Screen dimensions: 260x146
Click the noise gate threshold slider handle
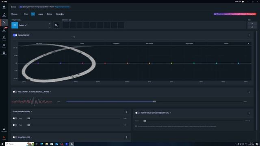[x=145, y=121]
